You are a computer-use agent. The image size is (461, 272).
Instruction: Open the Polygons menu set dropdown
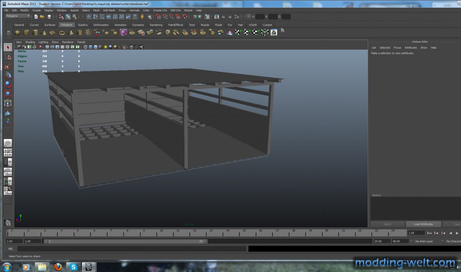pos(18,16)
